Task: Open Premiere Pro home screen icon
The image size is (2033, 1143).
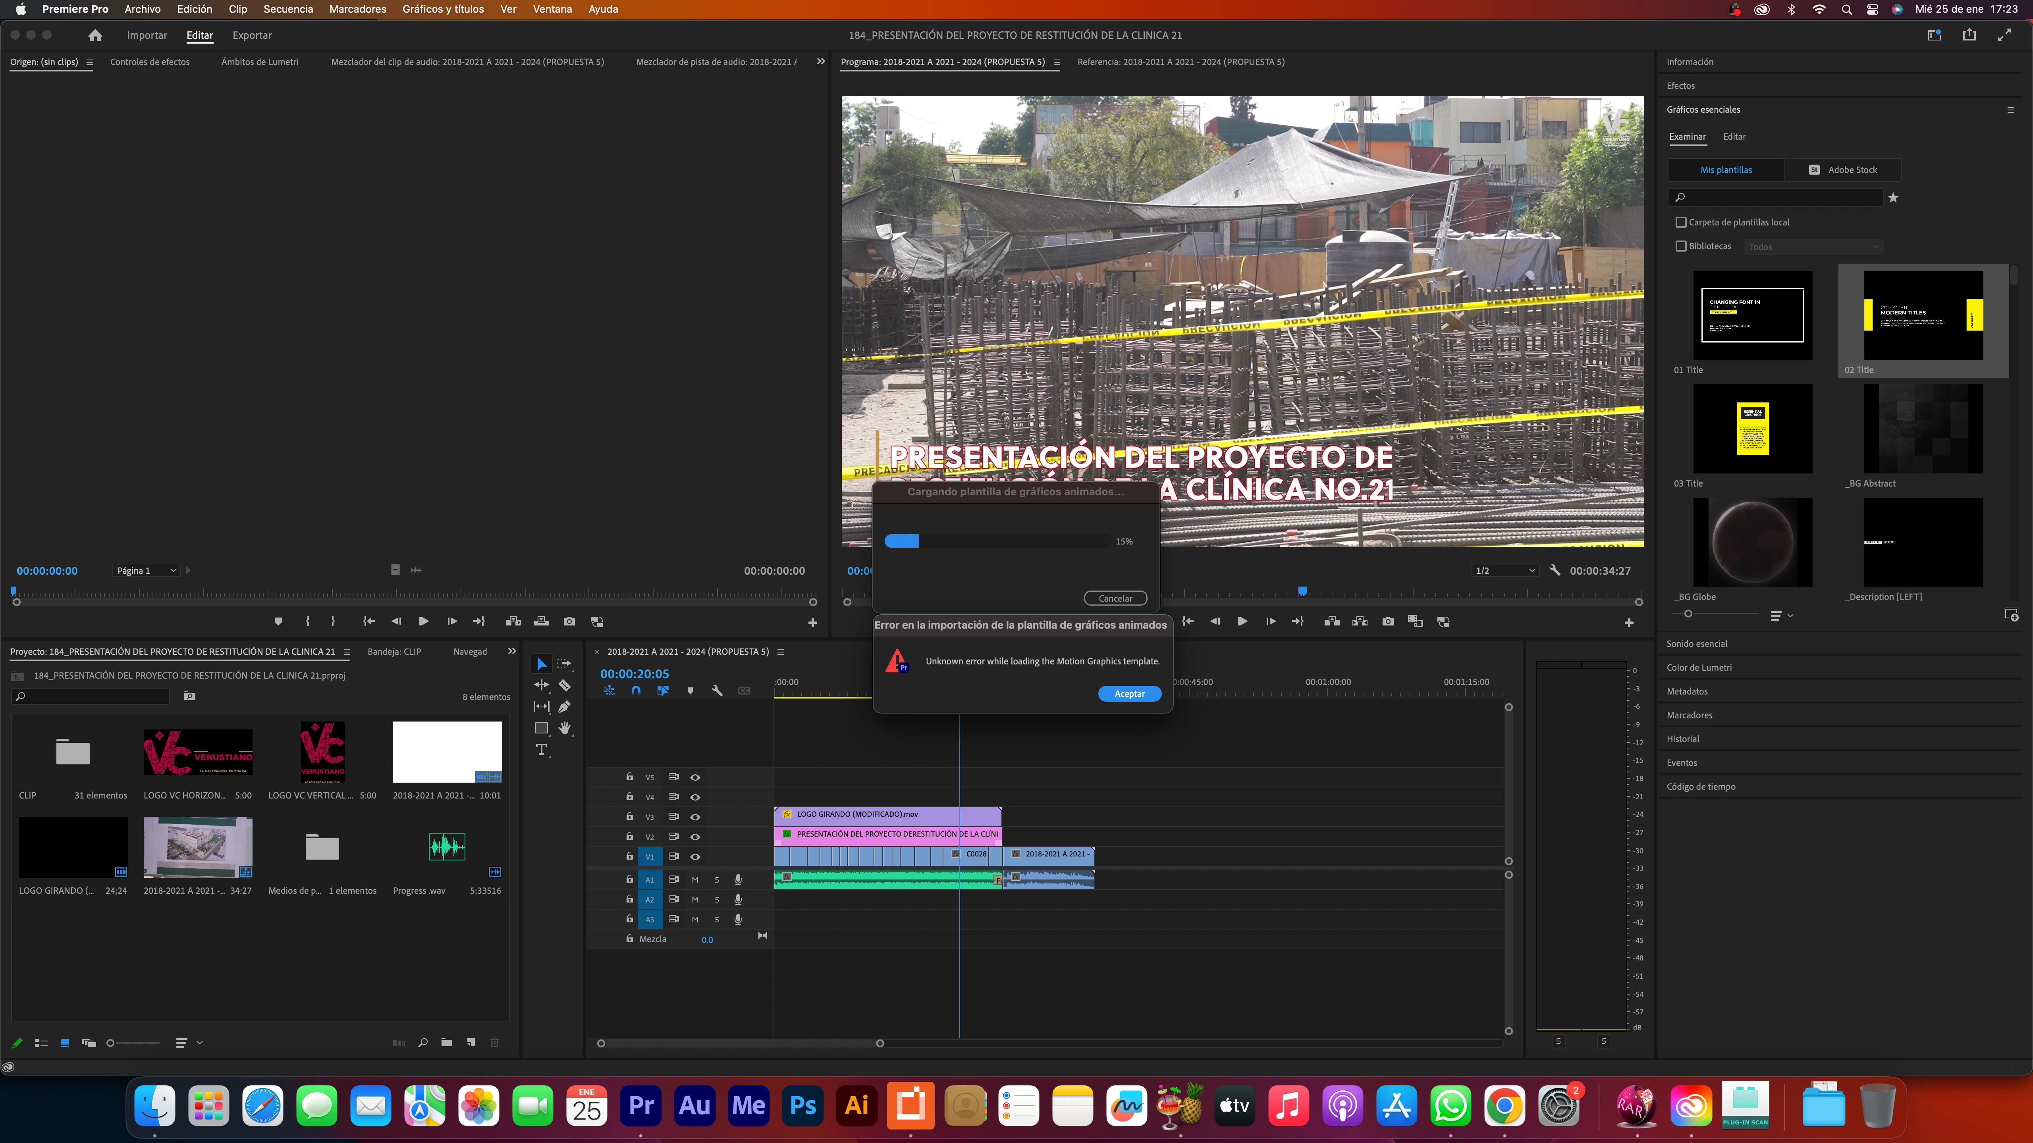Action: point(95,35)
